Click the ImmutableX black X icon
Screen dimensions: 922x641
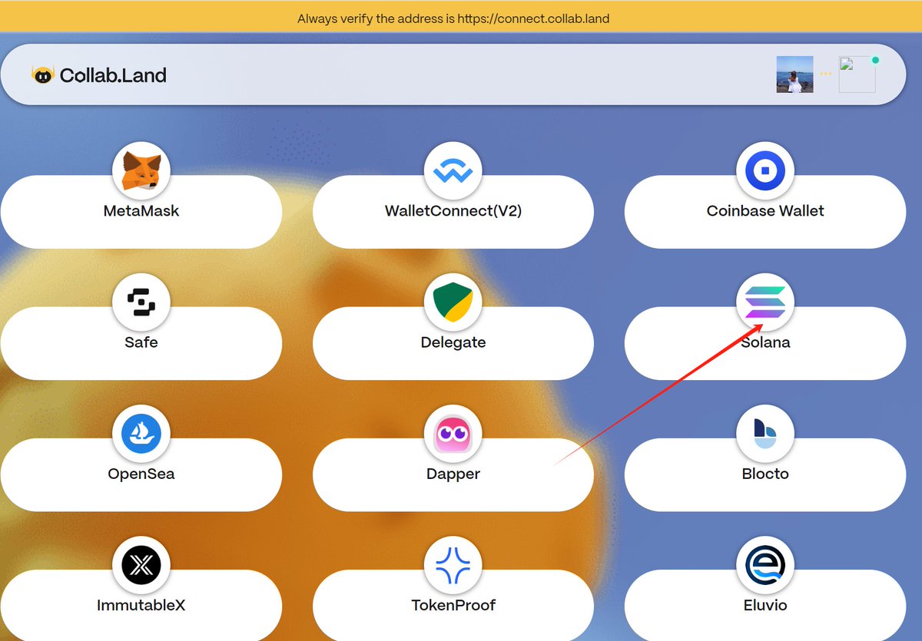[141, 567]
